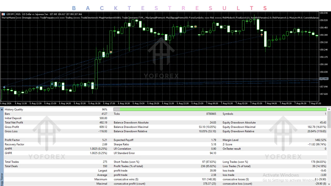
Task: Select the red trade marker near 6 Aug 17:30
Action: pos(111,52)
